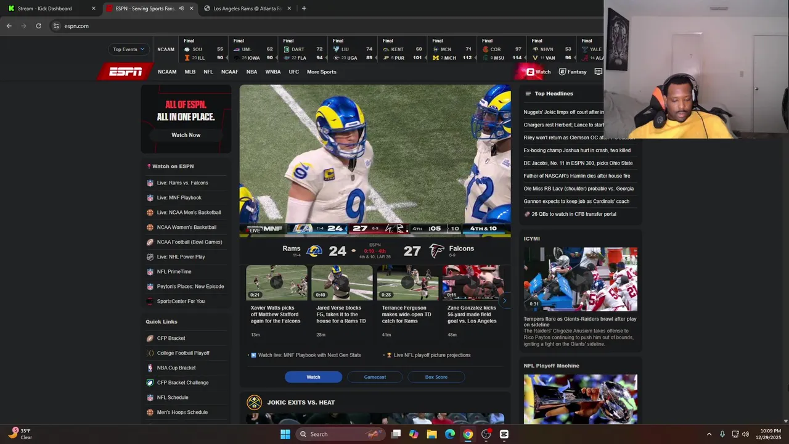The image size is (789, 444).
Task: Open Gamecast for Rams vs Falcons
Action: click(x=375, y=377)
